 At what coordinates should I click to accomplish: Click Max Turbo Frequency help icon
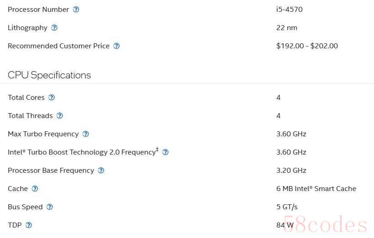tap(86, 134)
